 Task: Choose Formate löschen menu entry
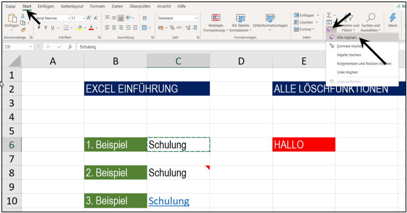click(362, 46)
